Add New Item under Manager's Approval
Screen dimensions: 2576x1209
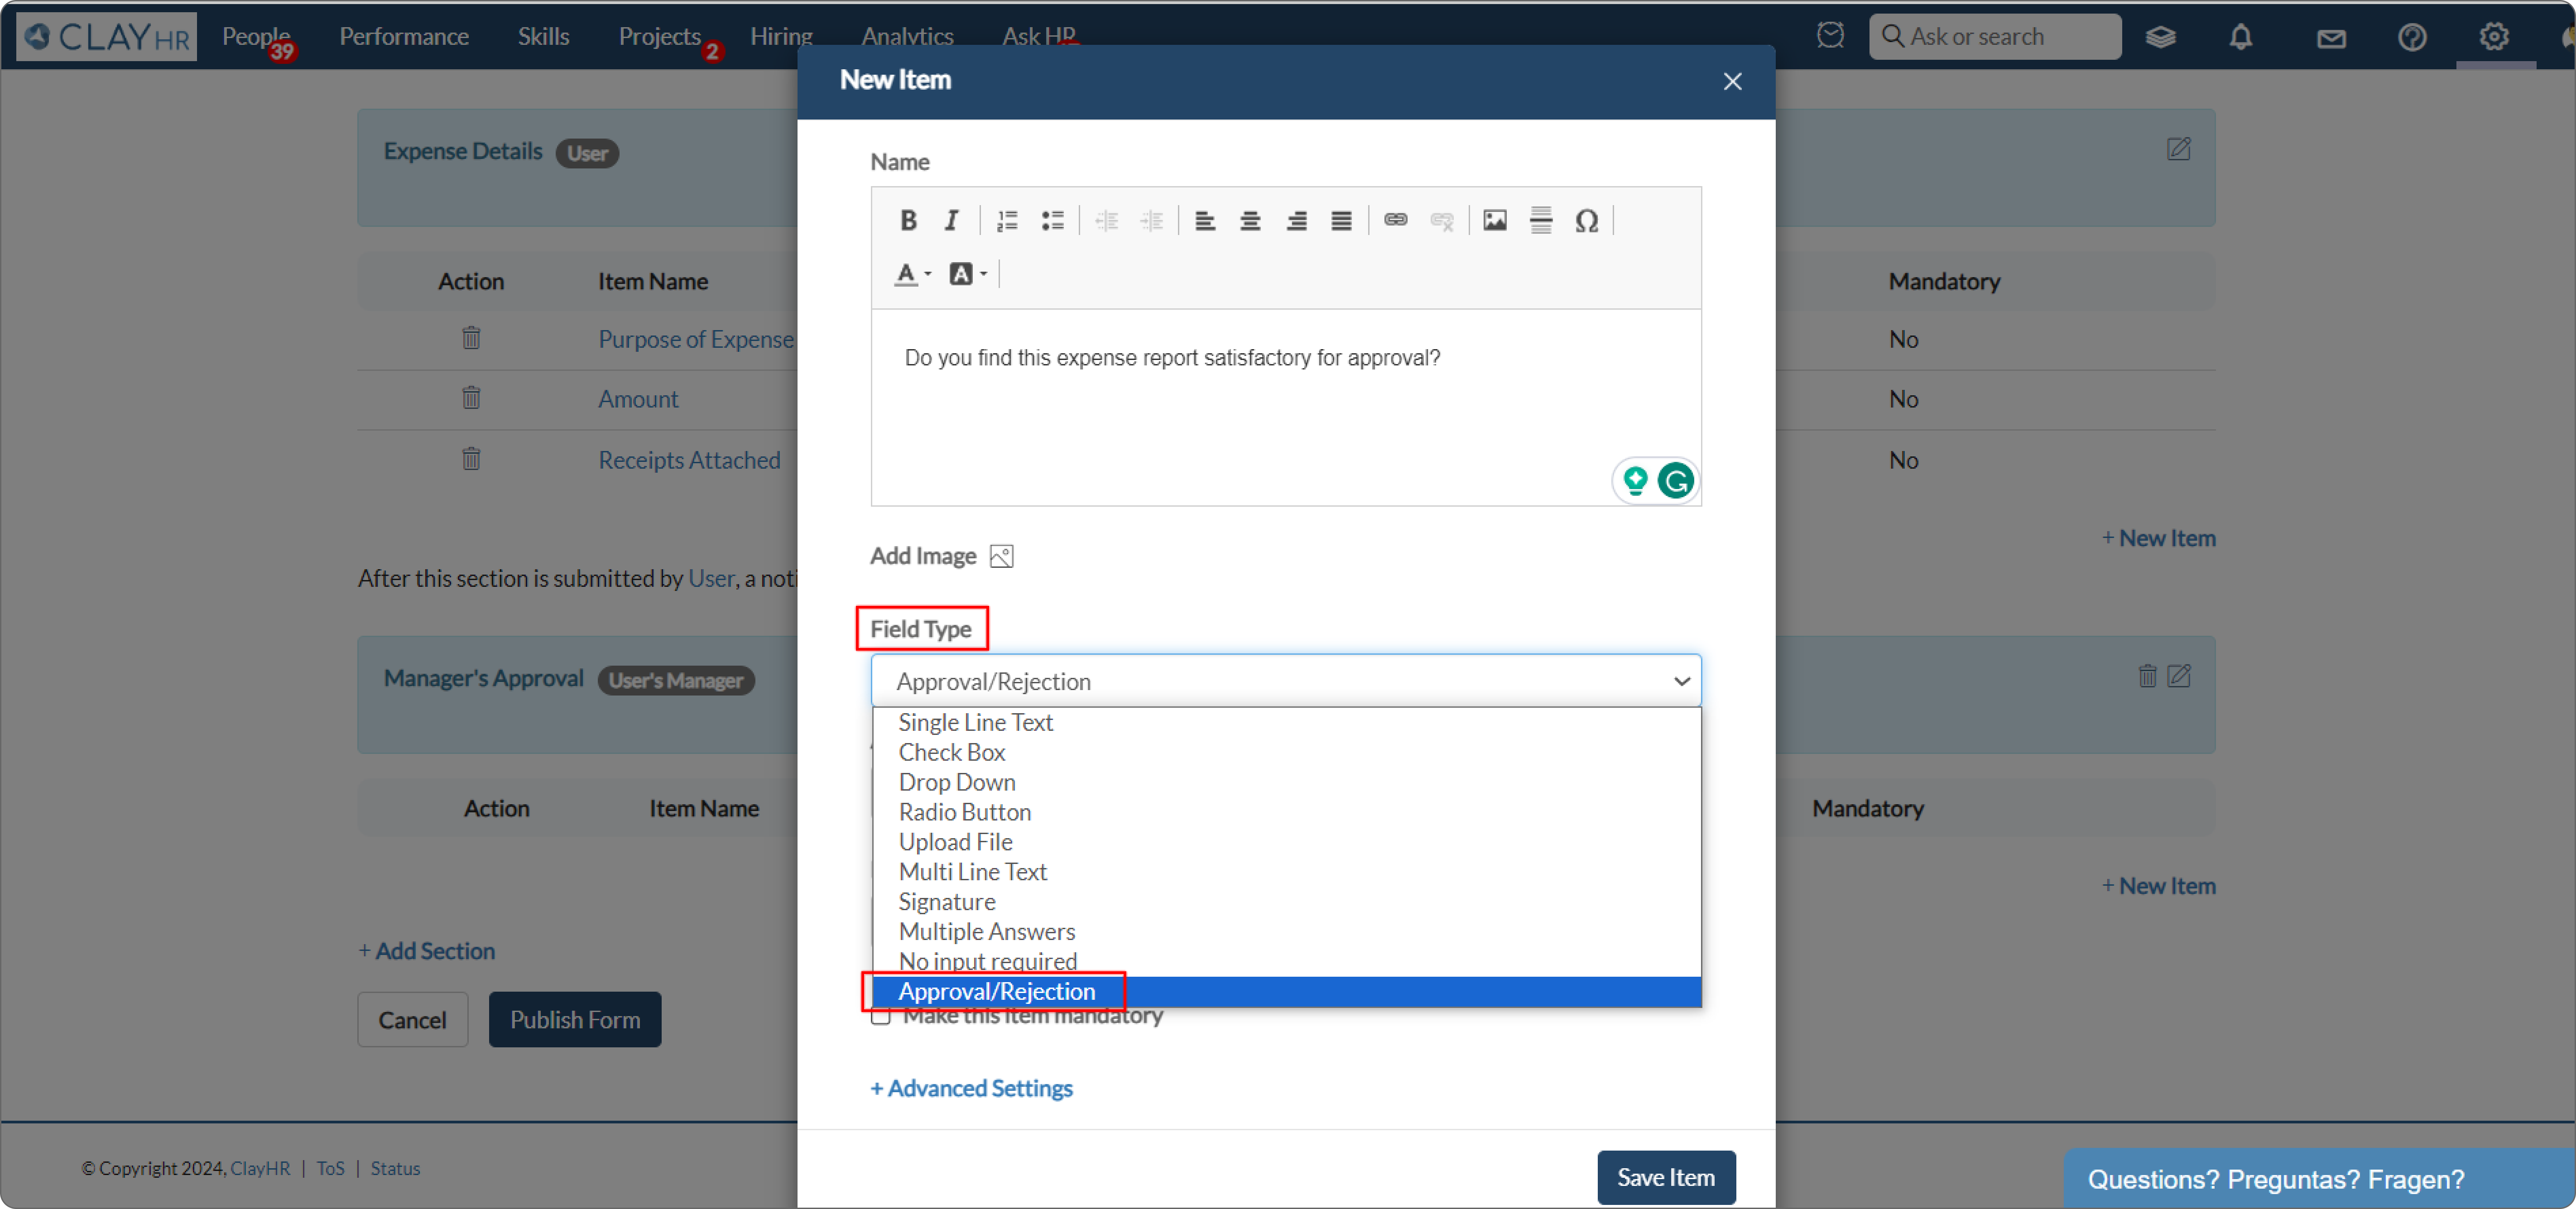[2158, 886]
